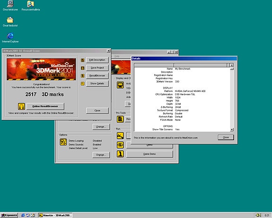Select the Internet Explorer desktop icon
The image size is (272, 218).
(x=10, y=38)
